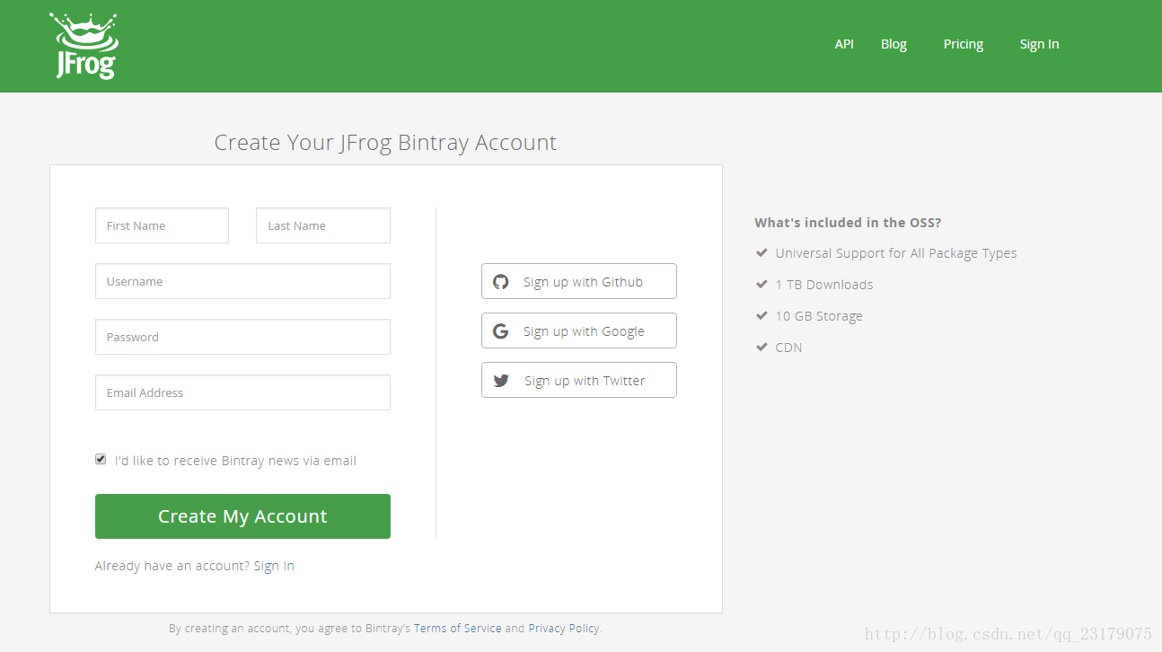The height and width of the screenshot is (652, 1162).
Task: Click checkmark icon beside 1 TB Downloads
Action: (761, 284)
